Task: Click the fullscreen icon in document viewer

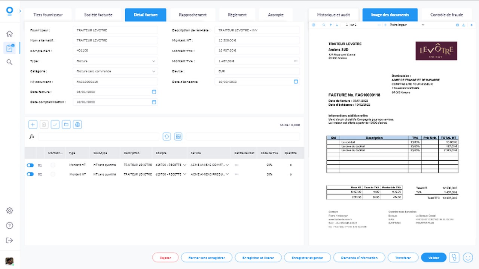Action: point(457,25)
